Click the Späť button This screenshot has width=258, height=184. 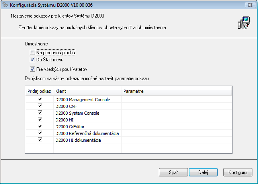(x=173, y=172)
